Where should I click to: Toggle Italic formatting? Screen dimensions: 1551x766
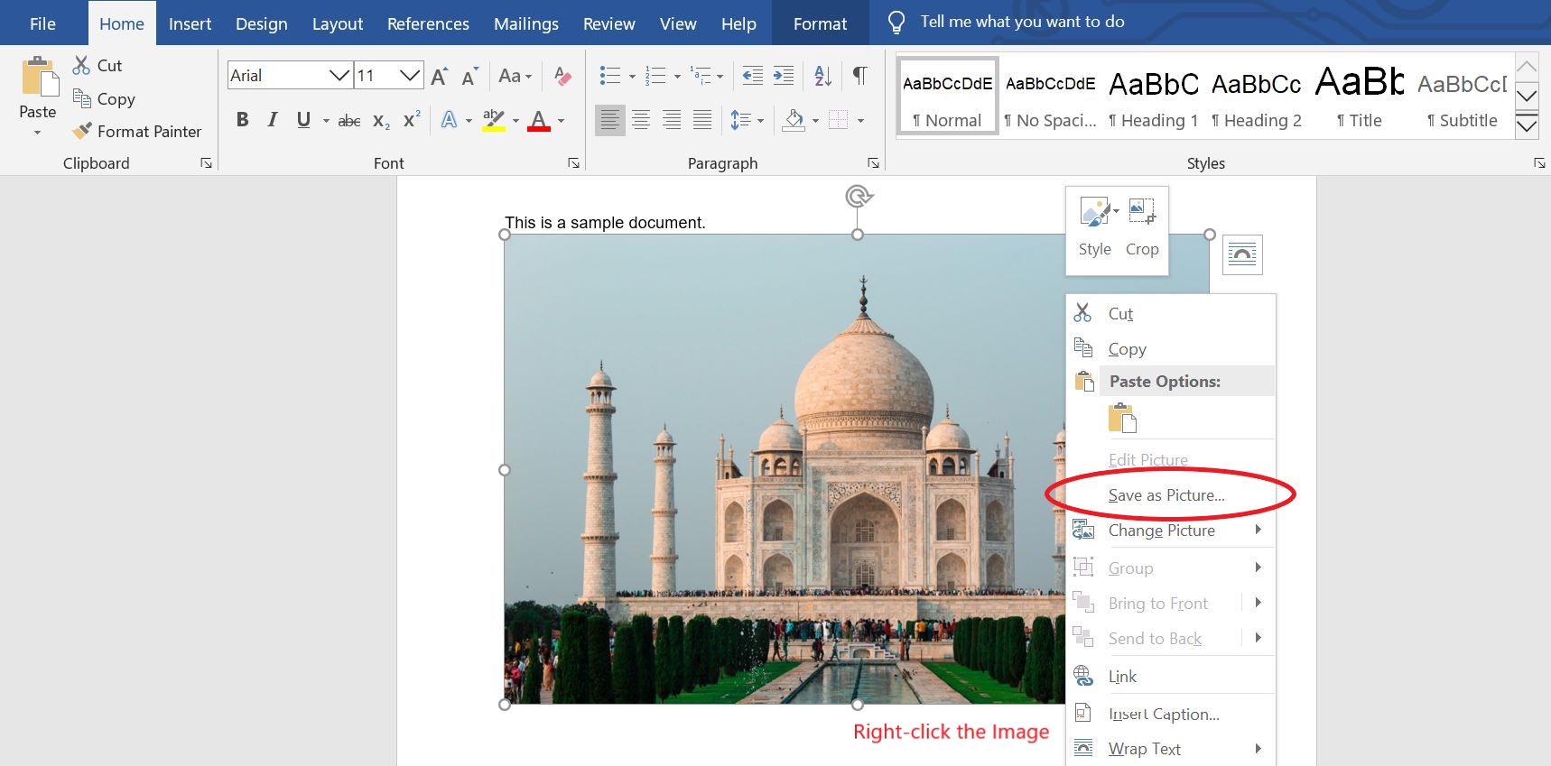pyautogui.click(x=272, y=120)
